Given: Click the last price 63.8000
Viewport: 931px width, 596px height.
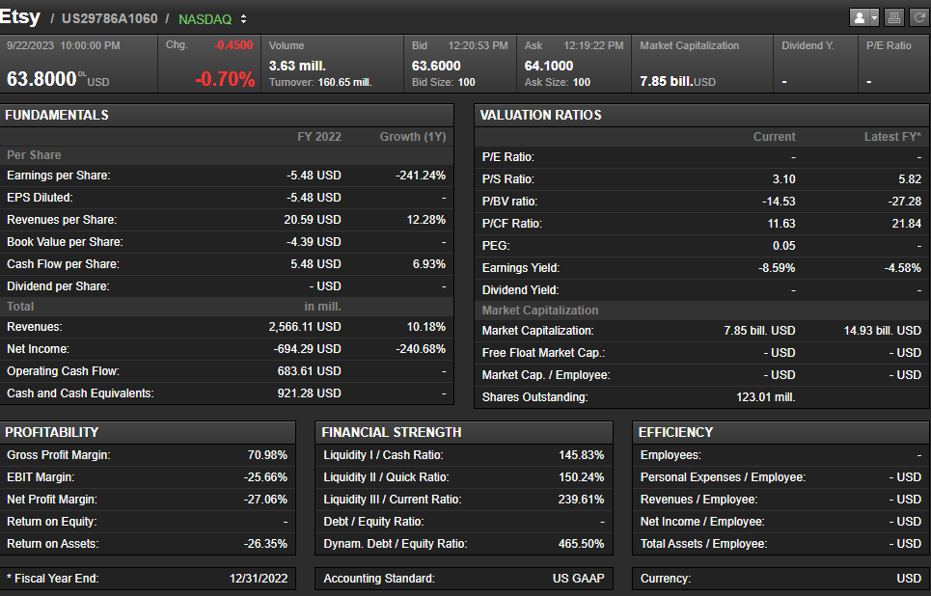Looking at the screenshot, I should point(41,78).
